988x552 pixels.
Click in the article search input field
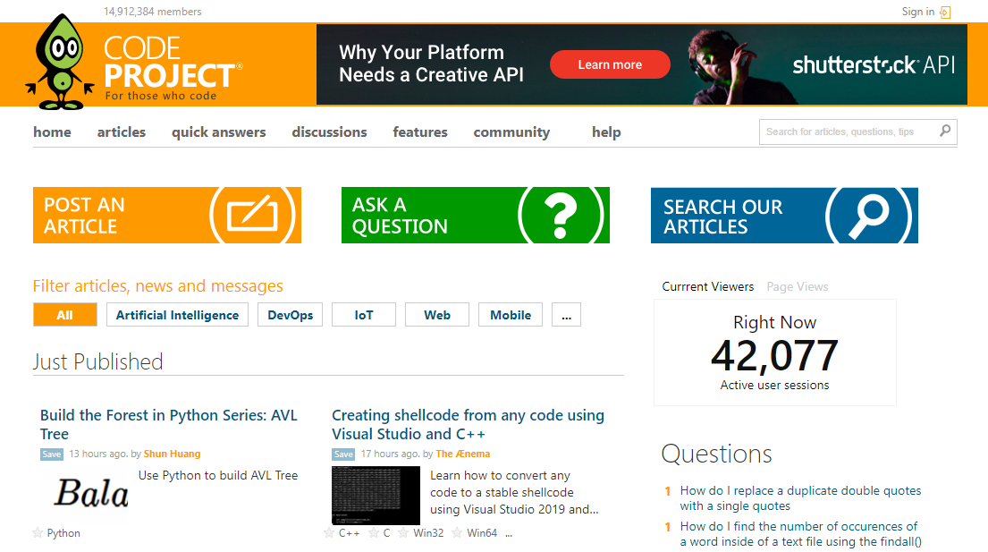coord(849,132)
